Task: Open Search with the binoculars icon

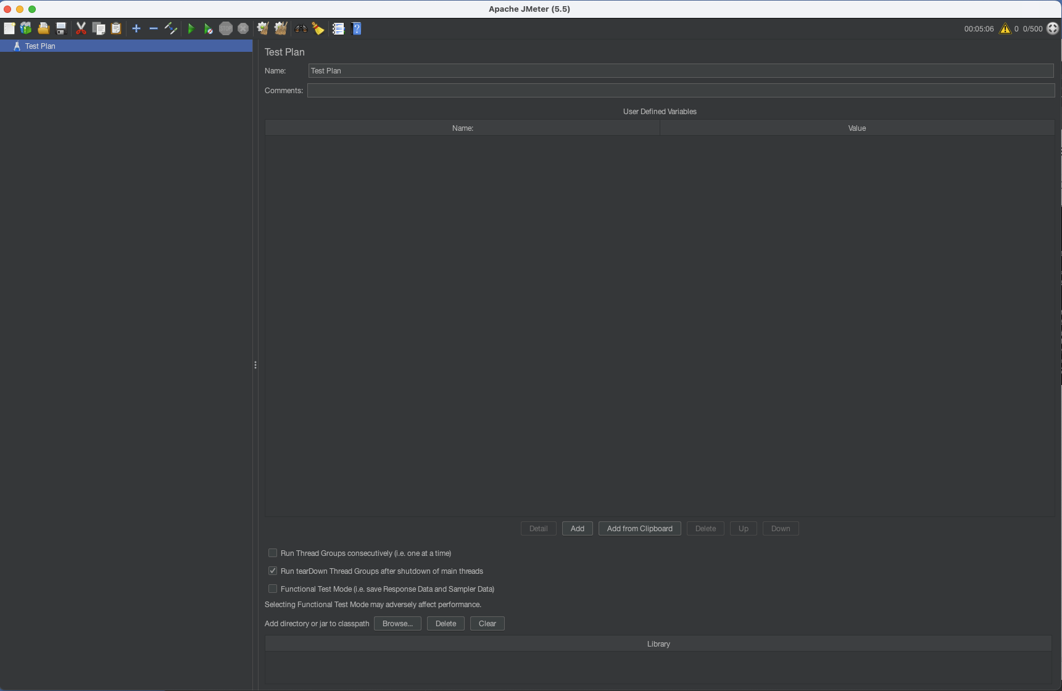Action: click(301, 28)
